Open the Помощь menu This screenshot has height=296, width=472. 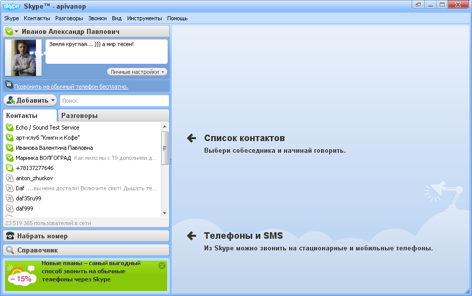[x=177, y=18]
